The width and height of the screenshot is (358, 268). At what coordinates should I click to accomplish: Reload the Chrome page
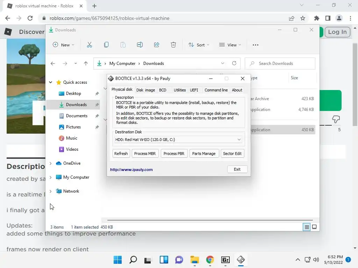30,18
